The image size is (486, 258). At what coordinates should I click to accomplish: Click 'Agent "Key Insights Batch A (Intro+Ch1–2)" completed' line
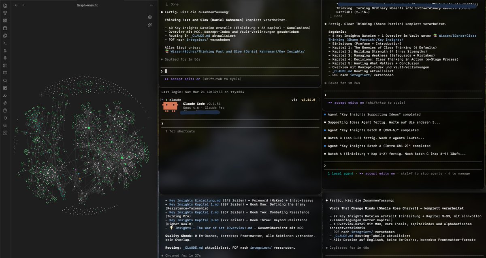point(377,146)
